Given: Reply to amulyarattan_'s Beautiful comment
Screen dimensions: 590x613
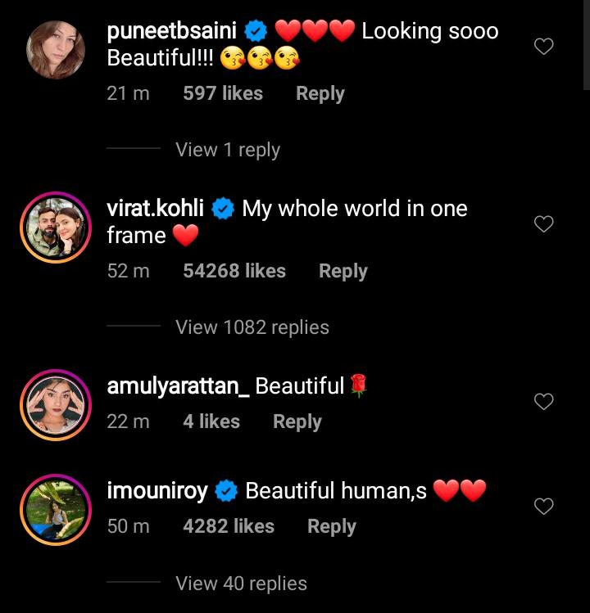Looking at the screenshot, I should click(297, 421).
